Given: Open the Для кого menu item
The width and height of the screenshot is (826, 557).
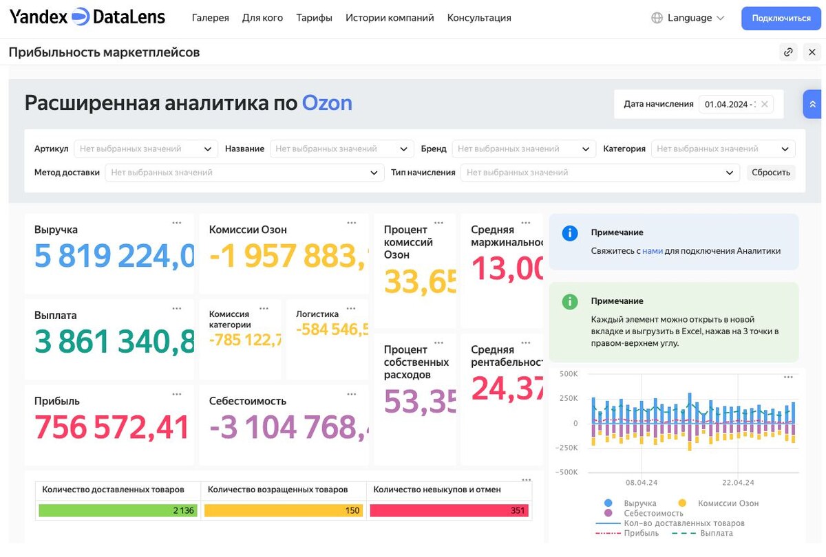Looking at the screenshot, I should pyautogui.click(x=262, y=18).
